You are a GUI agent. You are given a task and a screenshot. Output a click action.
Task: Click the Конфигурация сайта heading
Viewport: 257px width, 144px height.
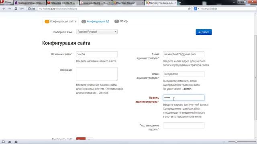pos(66,43)
